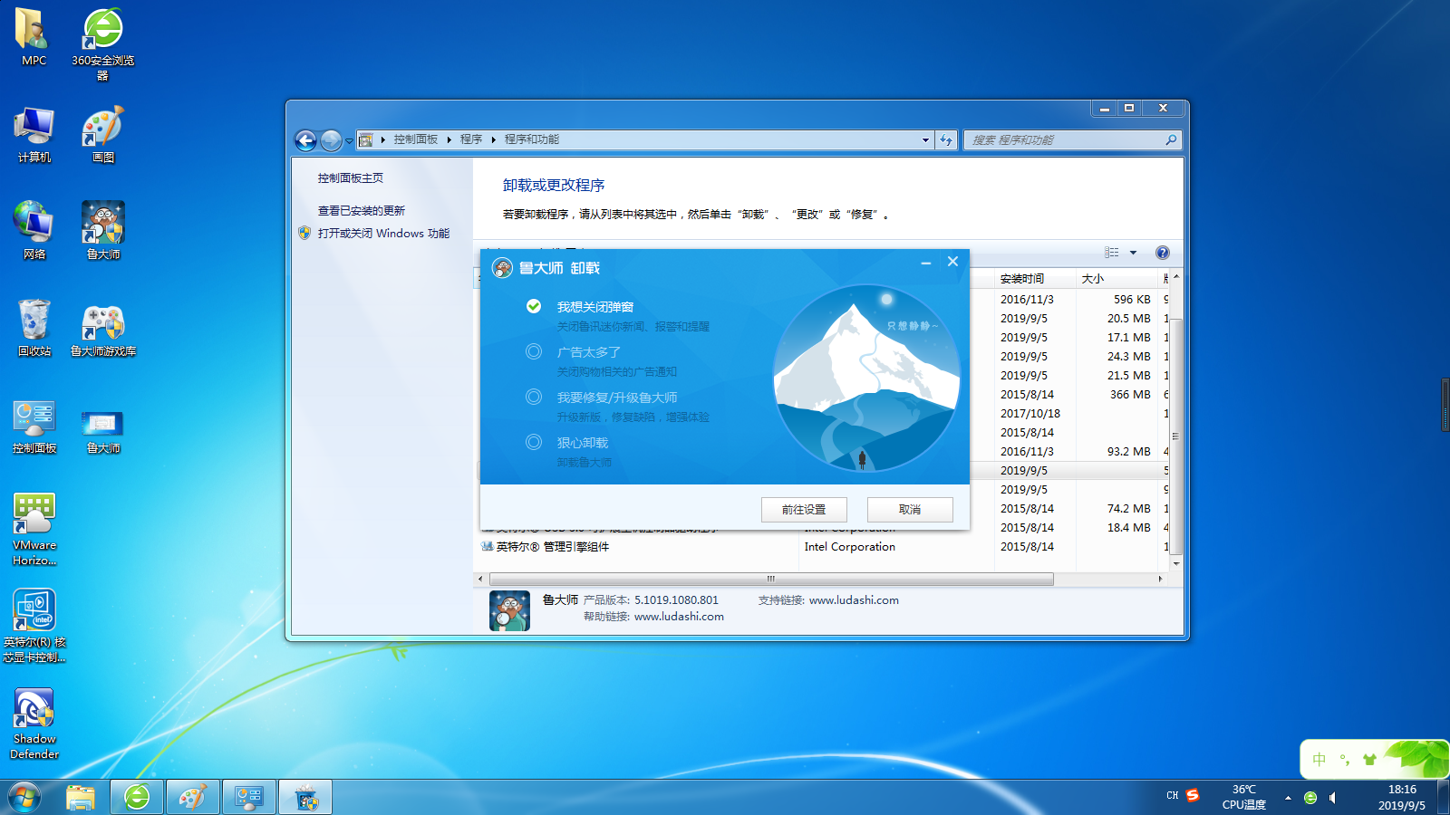Sort by 安装时间 column header
This screenshot has width=1450, height=815.
coord(1035,279)
